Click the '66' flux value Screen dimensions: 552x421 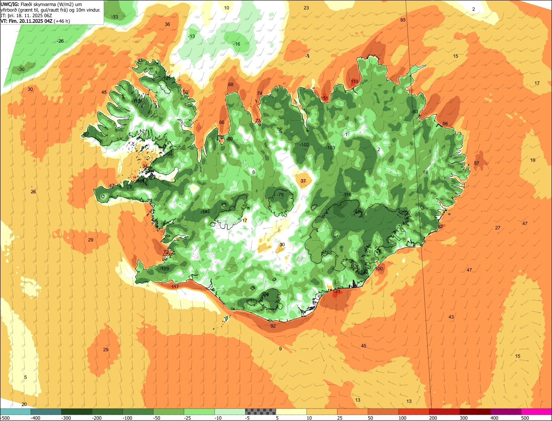click(x=222, y=122)
